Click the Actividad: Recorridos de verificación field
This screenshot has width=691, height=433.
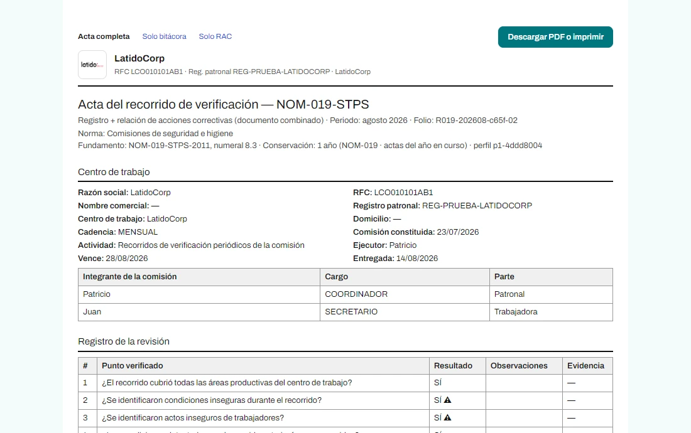coord(191,245)
